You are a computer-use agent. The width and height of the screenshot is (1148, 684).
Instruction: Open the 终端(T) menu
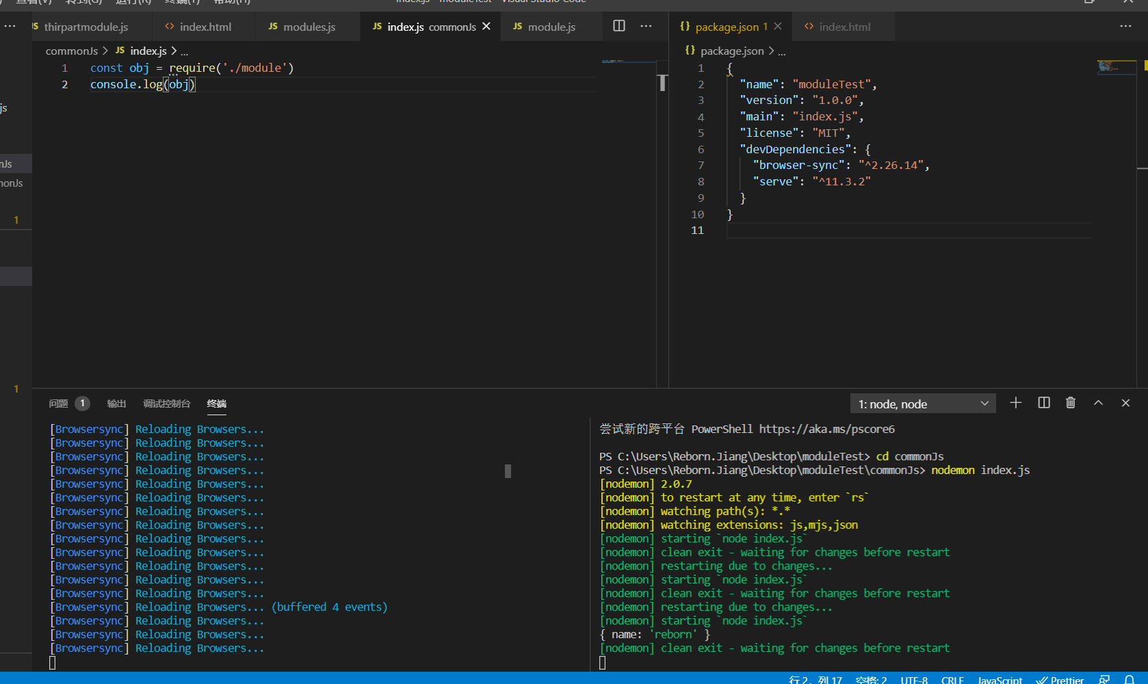(x=182, y=3)
